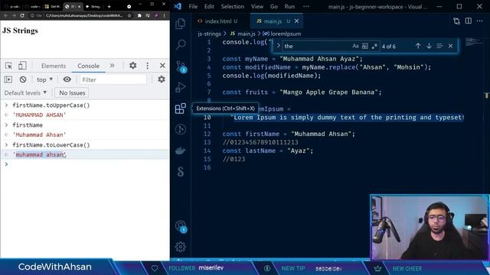Show the console sidebar
The width and height of the screenshot is (490, 275).
click(8, 79)
